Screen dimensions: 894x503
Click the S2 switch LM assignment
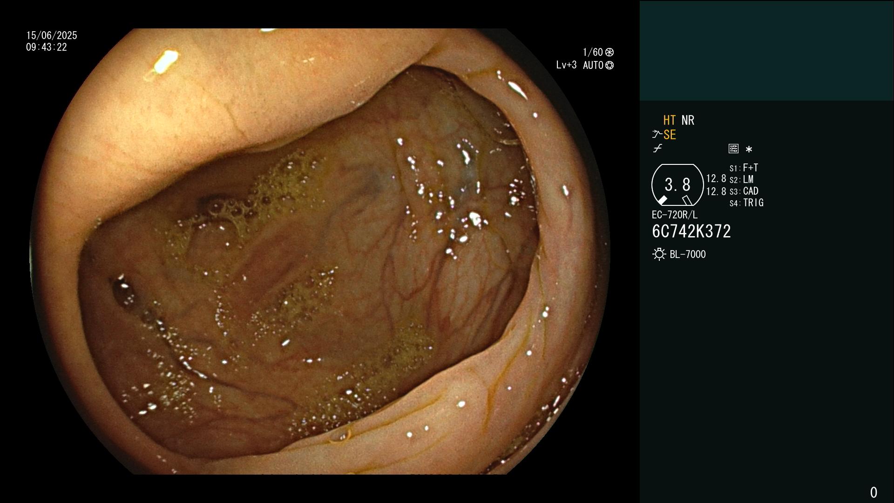pos(741,179)
